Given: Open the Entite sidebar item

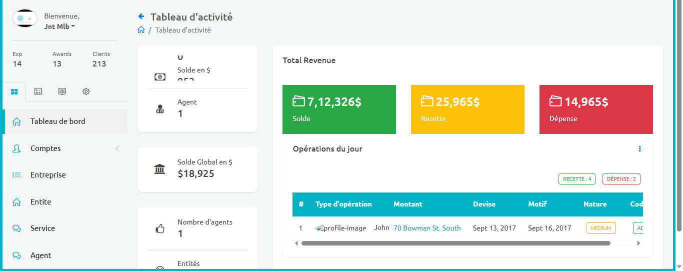Looking at the screenshot, I should point(40,202).
